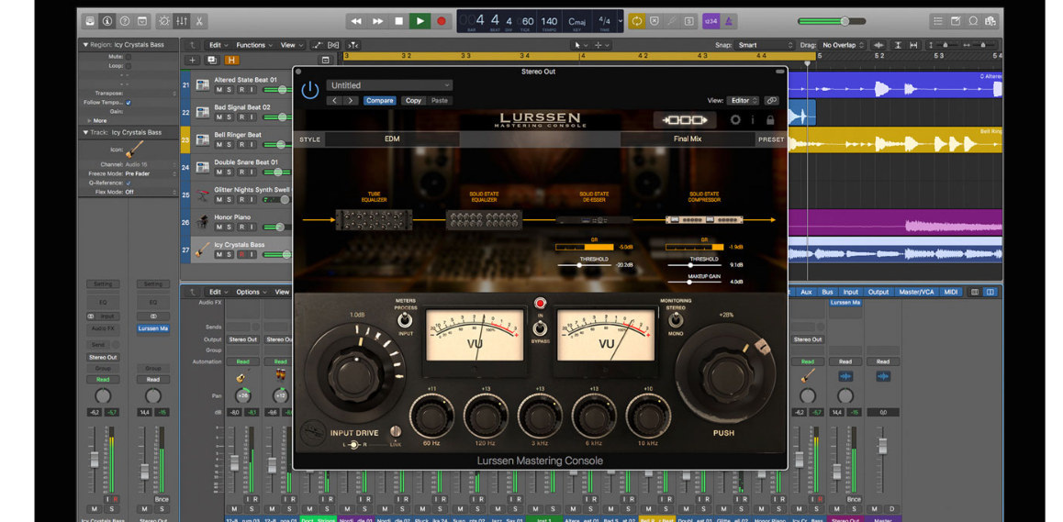Open the Functions menu in tracks area
The image size is (1063, 522).
point(253,45)
